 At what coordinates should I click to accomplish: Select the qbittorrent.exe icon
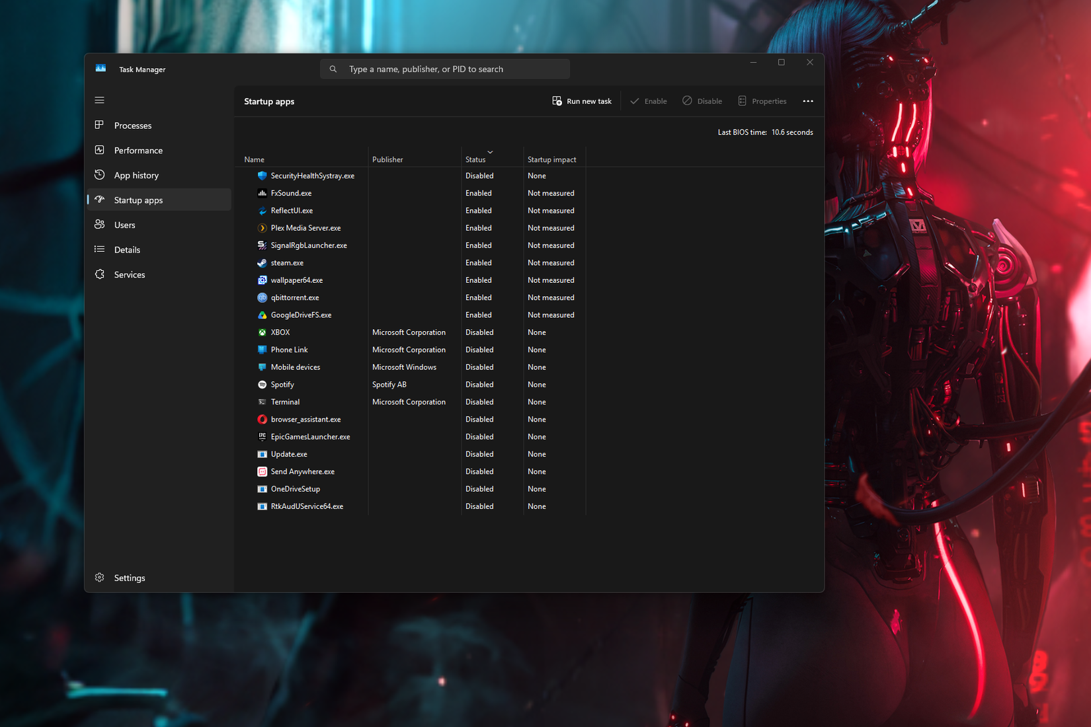point(263,297)
